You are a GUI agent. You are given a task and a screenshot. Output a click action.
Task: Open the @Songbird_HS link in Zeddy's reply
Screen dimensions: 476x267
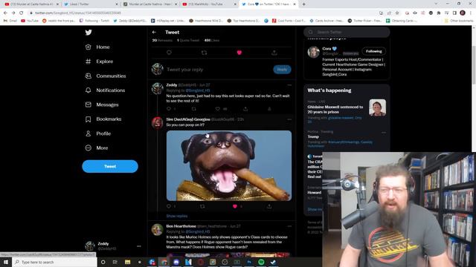coord(198,90)
